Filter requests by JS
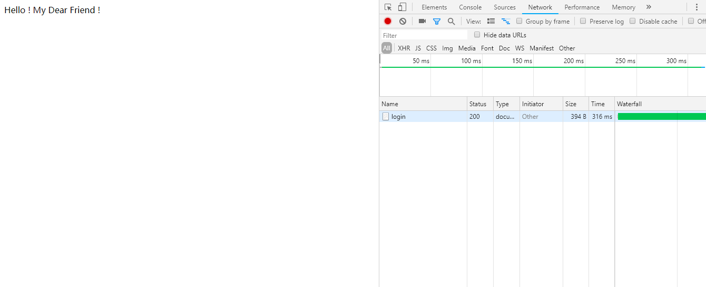Screen dimensions: 706x287 (x=418, y=48)
